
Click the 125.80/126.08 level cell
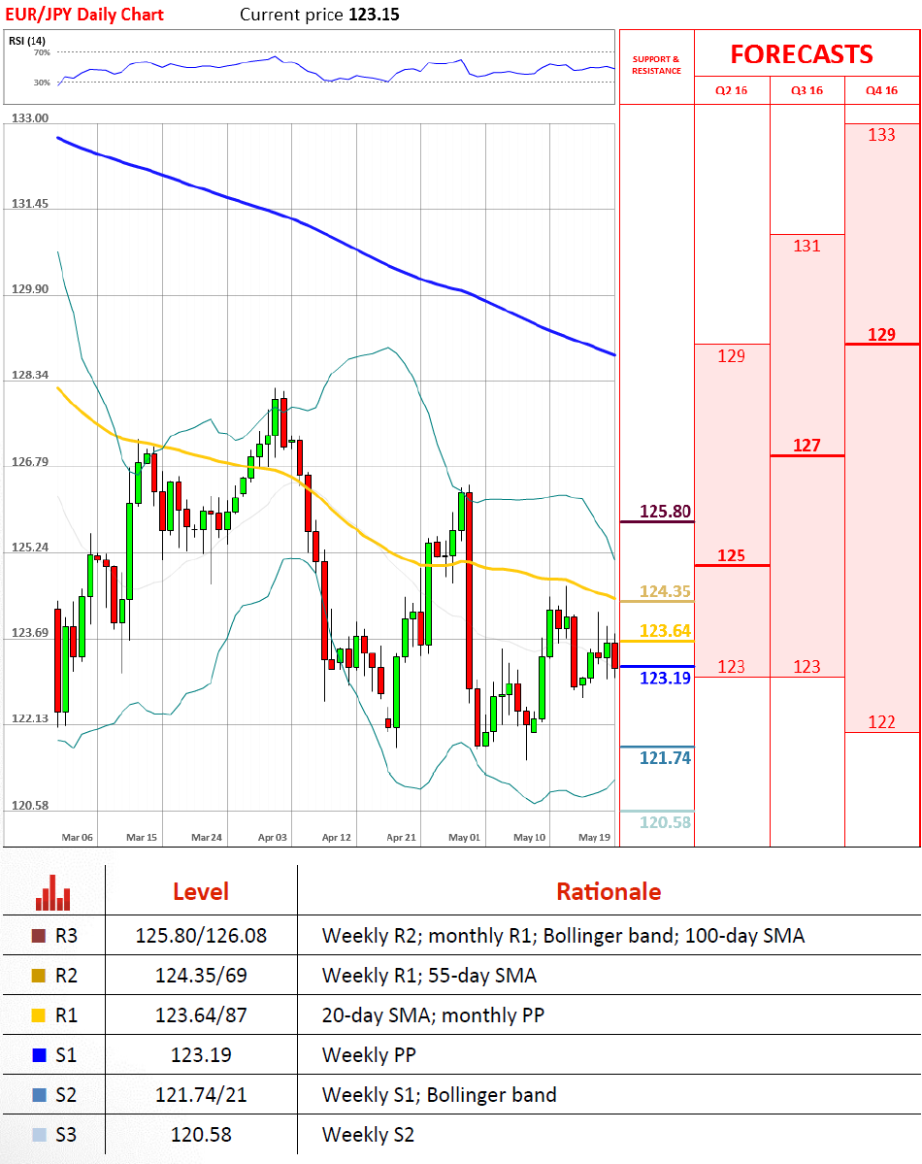[x=201, y=935]
